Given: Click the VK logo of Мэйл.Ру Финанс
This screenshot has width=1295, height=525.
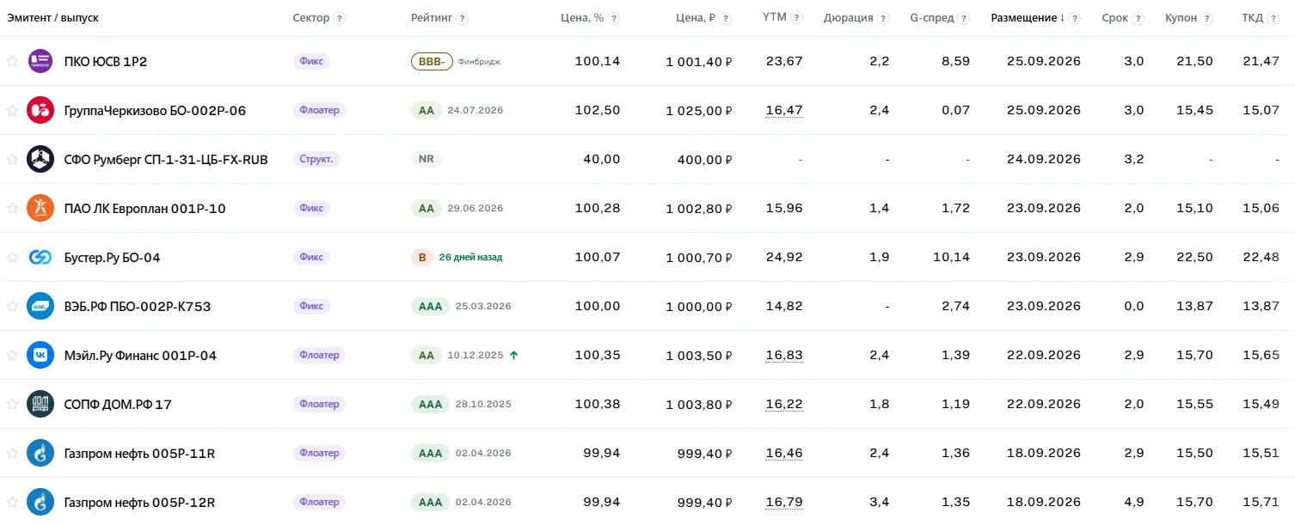Looking at the screenshot, I should point(40,355).
